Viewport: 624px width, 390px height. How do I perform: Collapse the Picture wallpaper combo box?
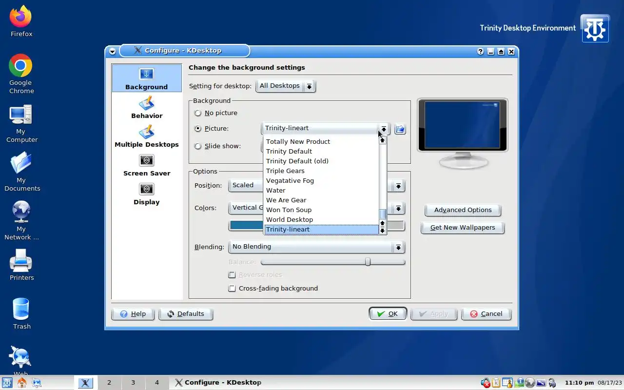[x=326, y=128]
